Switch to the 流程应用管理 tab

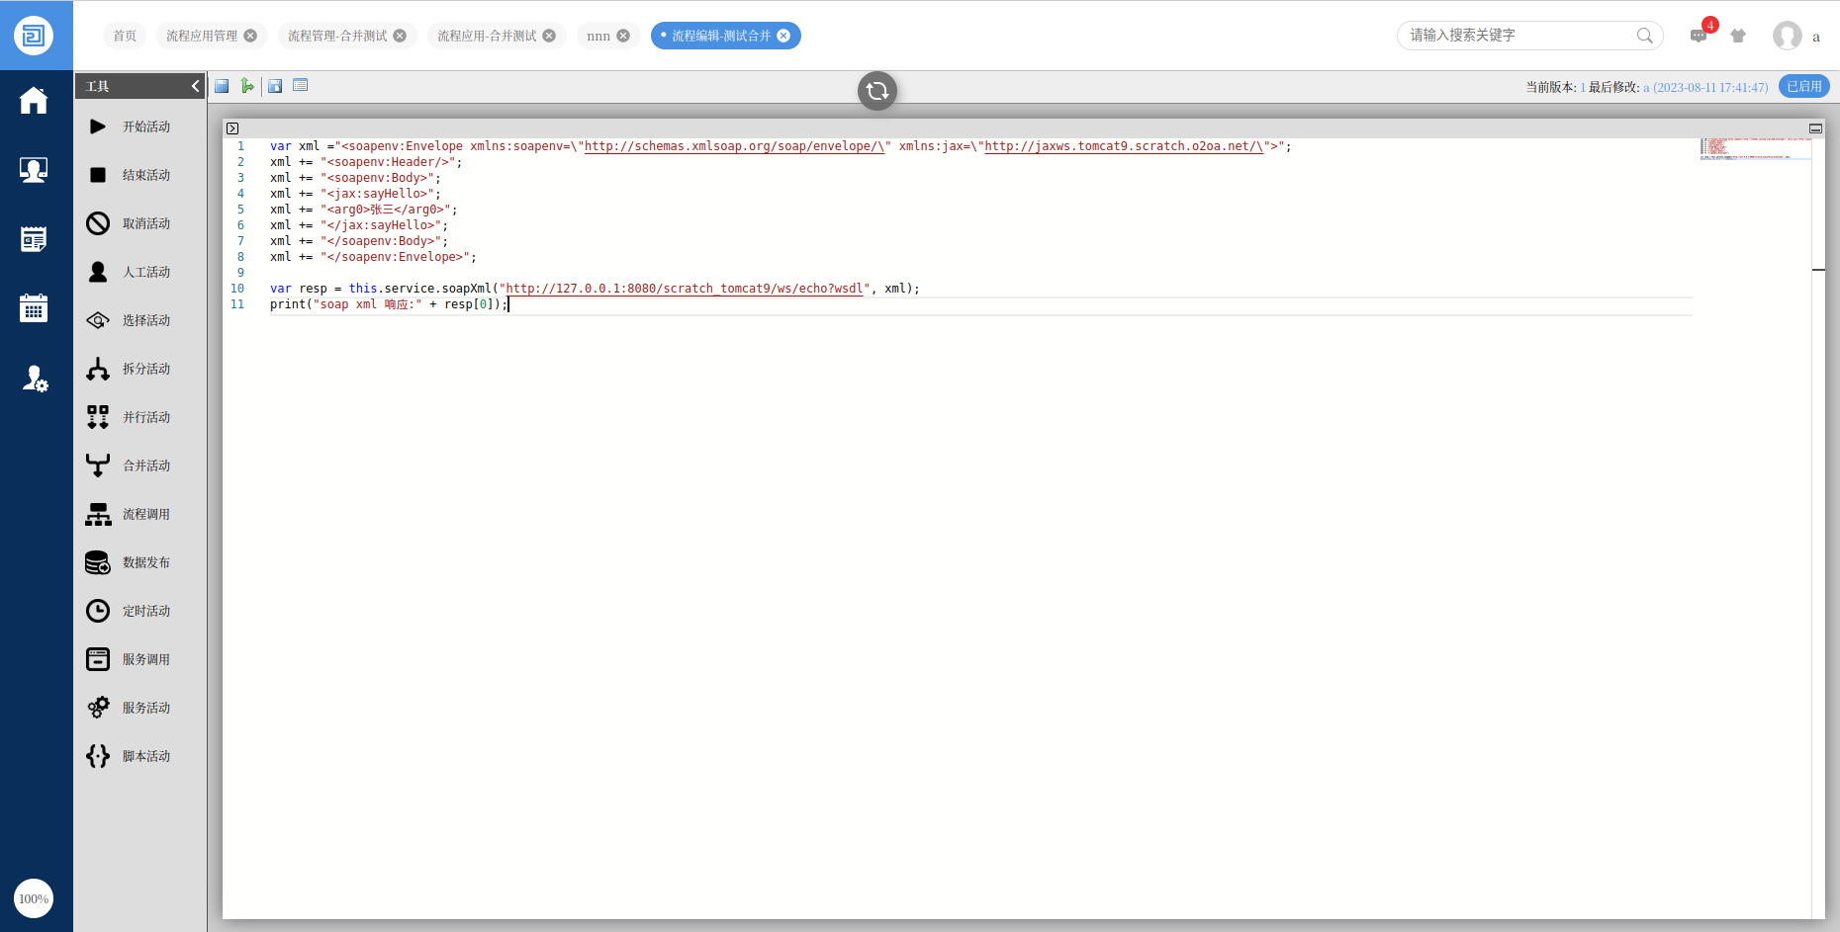tap(201, 36)
